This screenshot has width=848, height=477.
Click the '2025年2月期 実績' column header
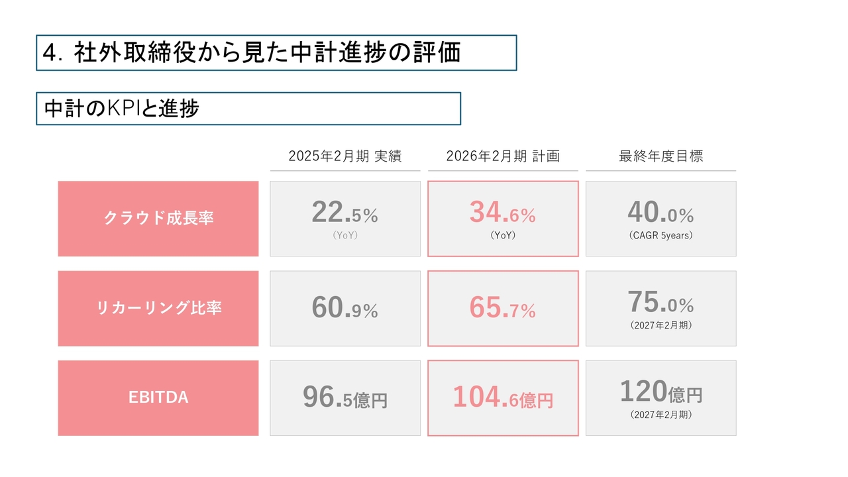pos(344,156)
